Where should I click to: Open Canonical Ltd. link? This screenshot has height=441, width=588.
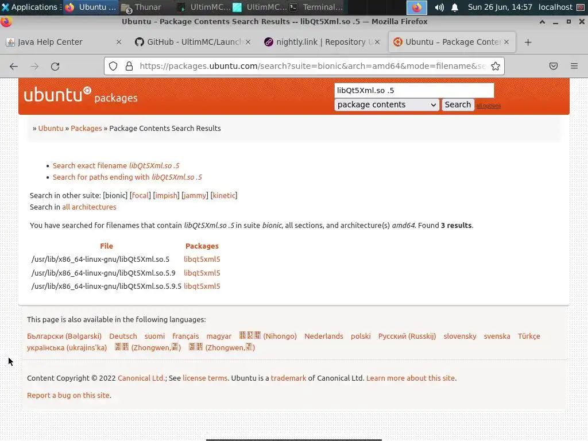[x=141, y=378]
